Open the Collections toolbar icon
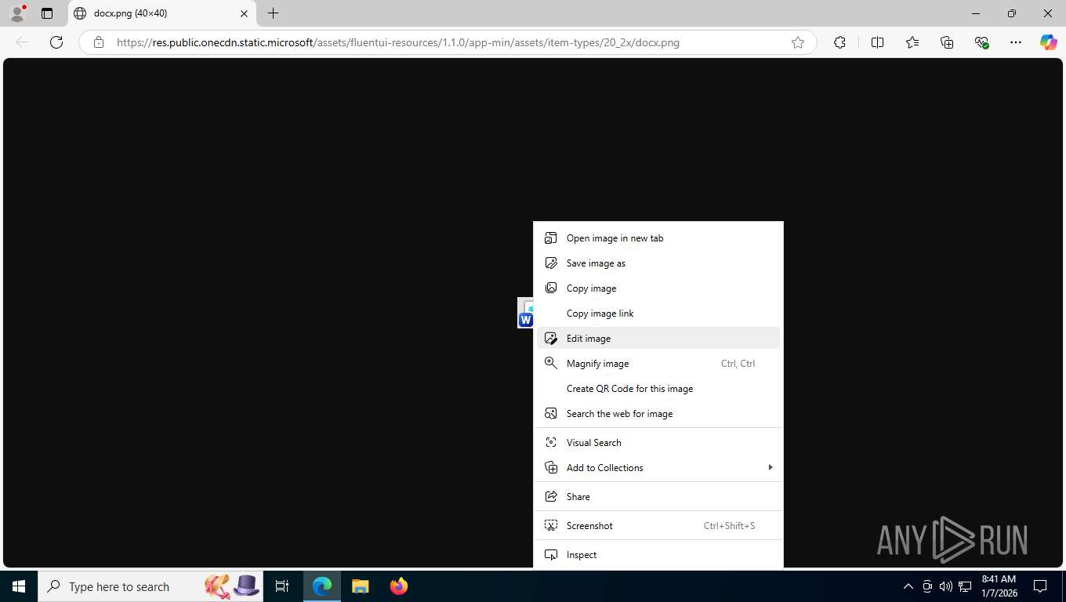The width and height of the screenshot is (1066, 602). tap(947, 42)
